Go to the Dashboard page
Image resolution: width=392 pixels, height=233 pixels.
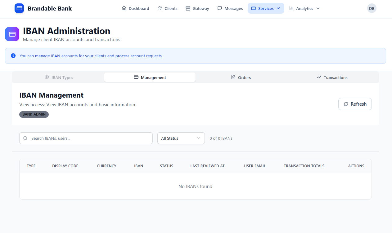pyautogui.click(x=135, y=8)
